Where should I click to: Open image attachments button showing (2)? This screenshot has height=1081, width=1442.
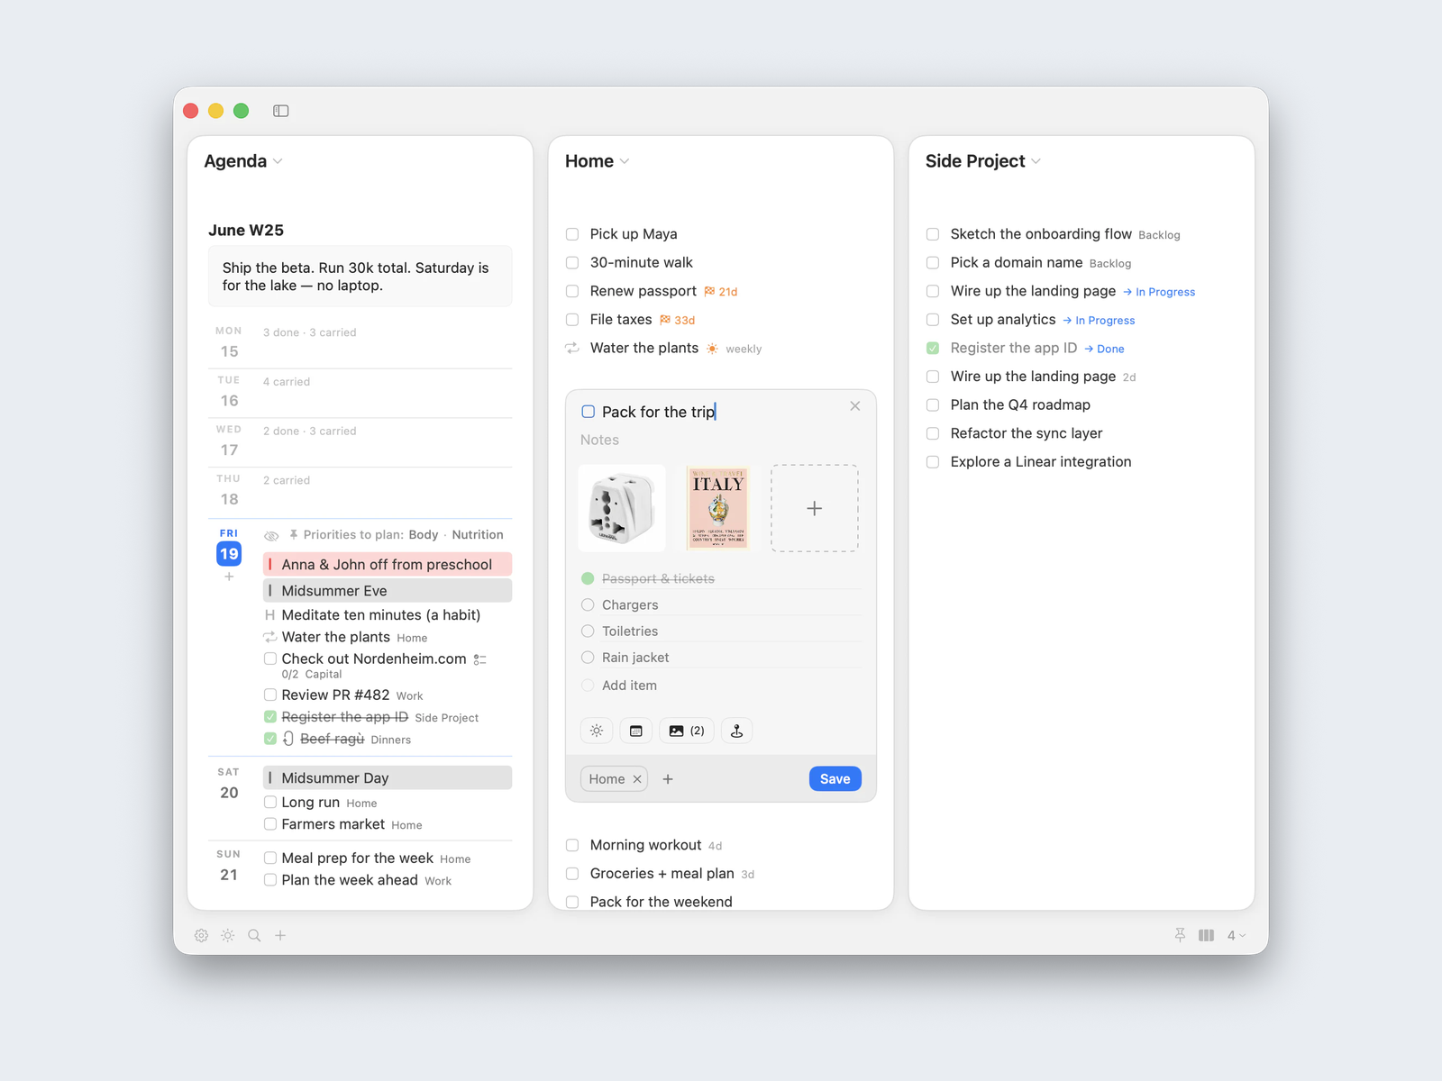(x=687, y=731)
